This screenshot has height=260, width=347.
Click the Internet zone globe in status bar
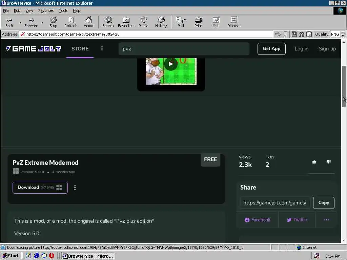299,247
